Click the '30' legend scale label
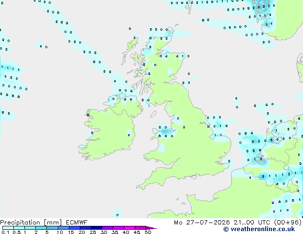The height and width of the screenshot is (234, 303). click(104, 232)
